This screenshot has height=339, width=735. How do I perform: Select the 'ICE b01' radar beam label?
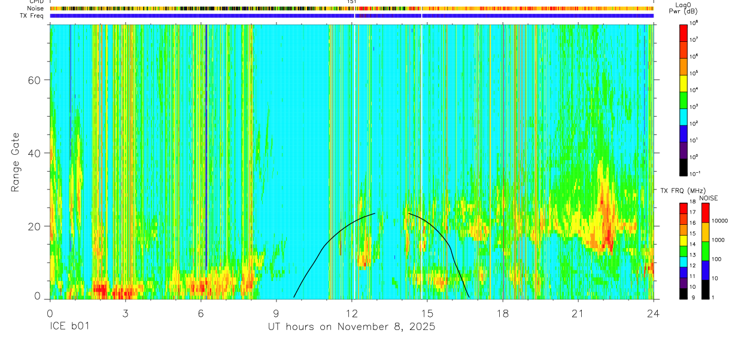69,327
